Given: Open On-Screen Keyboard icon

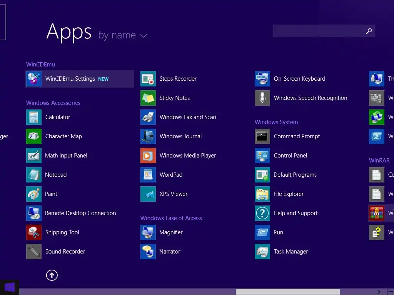Looking at the screenshot, I should (262, 79).
